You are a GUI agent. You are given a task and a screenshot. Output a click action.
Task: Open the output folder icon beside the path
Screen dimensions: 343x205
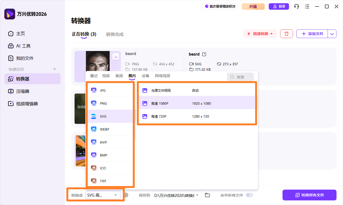click(x=207, y=195)
